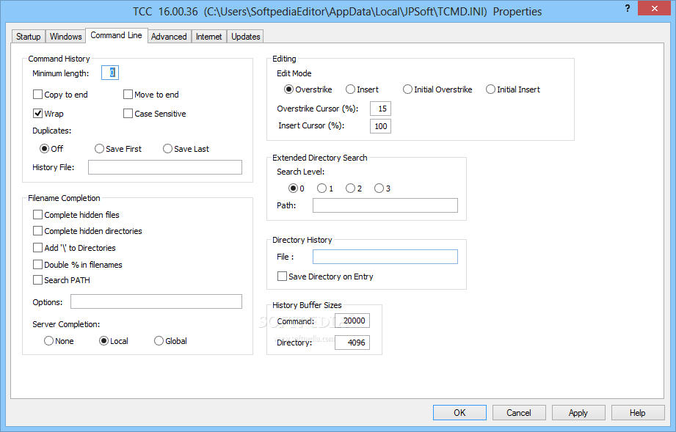Click the Overstrike Cursor percent field

pos(381,109)
